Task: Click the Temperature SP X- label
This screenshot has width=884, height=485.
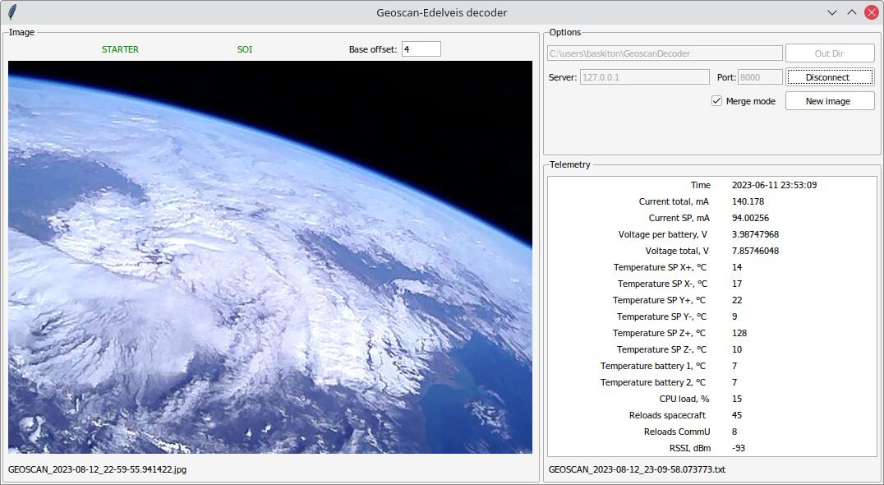Action: [x=662, y=284]
